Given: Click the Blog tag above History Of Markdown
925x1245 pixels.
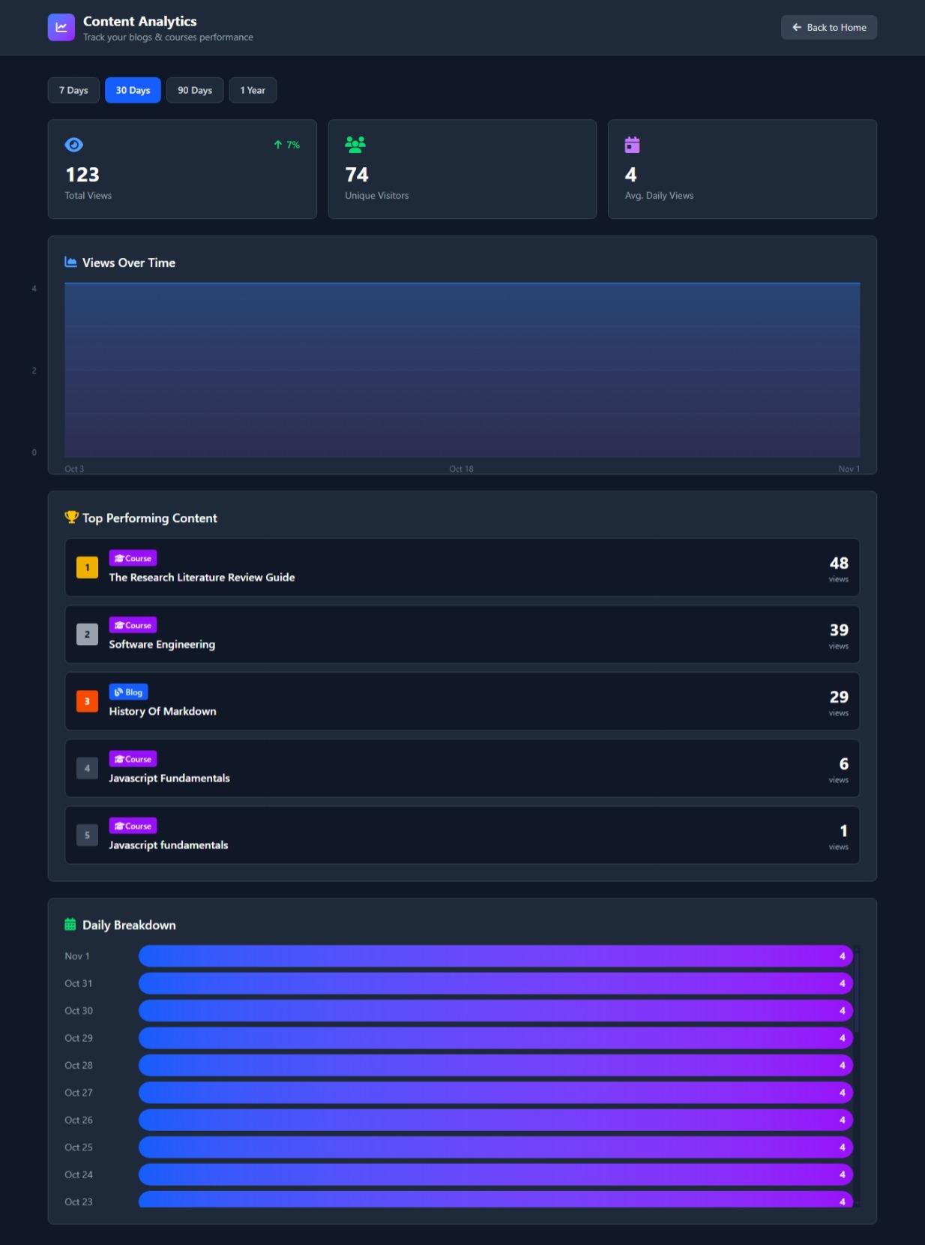Looking at the screenshot, I should point(128,692).
